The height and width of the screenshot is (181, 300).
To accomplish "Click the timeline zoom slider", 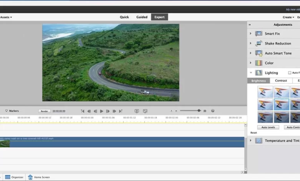I will click(x=199, y=111).
